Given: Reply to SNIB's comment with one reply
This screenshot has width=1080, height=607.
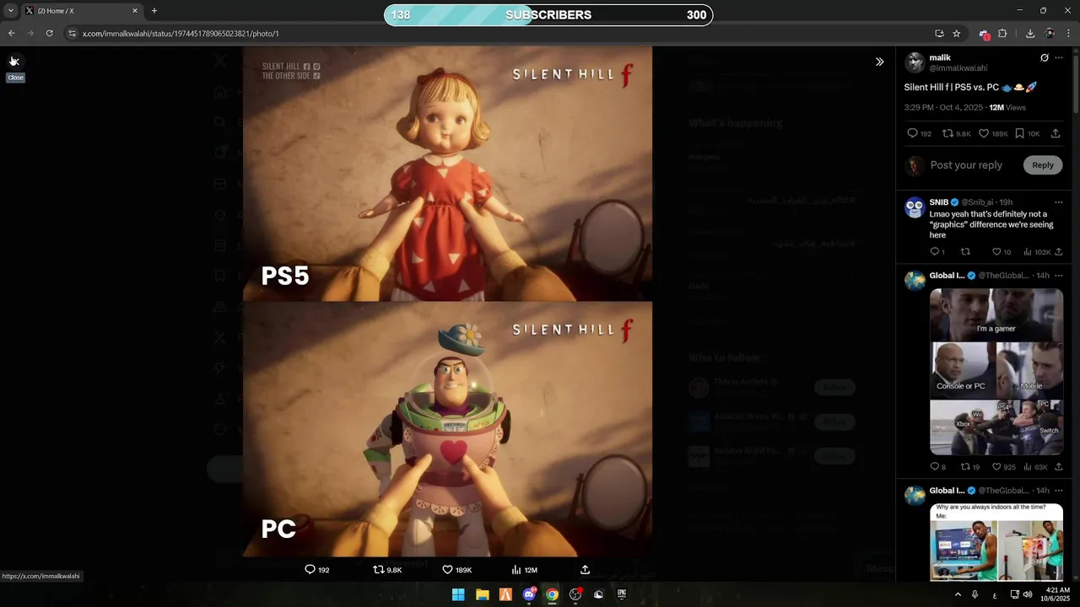Looking at the screenshot, I should pyautogui.click(x=937, y=252).
